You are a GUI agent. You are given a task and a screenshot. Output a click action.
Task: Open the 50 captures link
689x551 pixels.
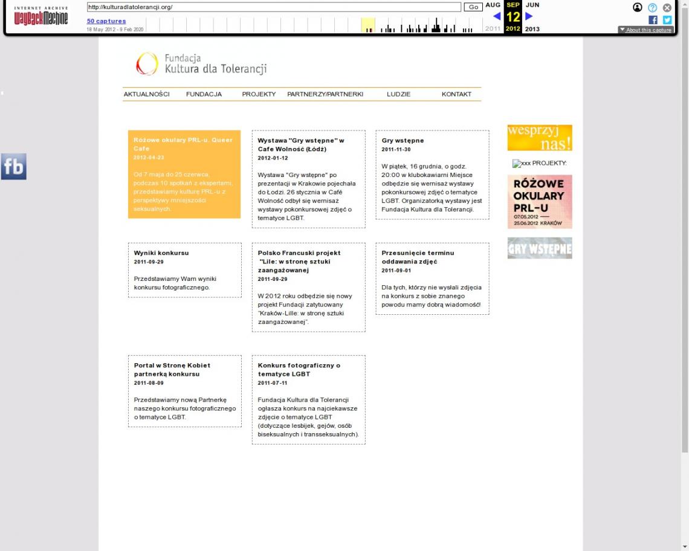point(106,21)
